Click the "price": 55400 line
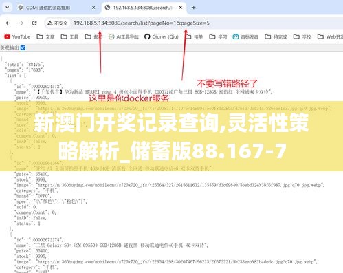The width and height of the screenshot is (343, 273). [x=32, y=251]
